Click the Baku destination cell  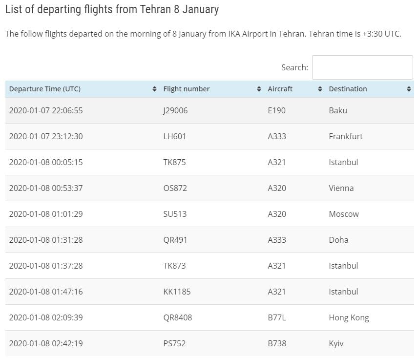tap(338, 110)
